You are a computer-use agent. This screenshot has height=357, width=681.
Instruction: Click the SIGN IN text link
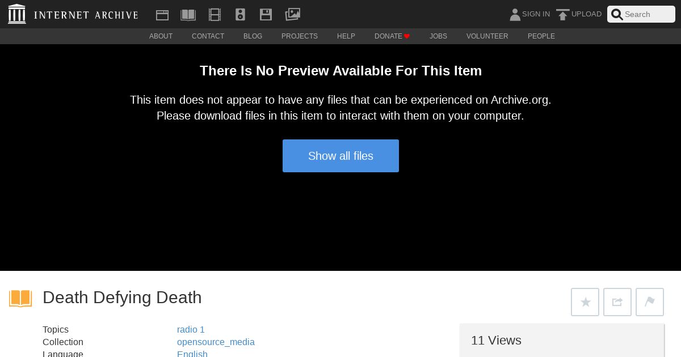coord(536,14)
